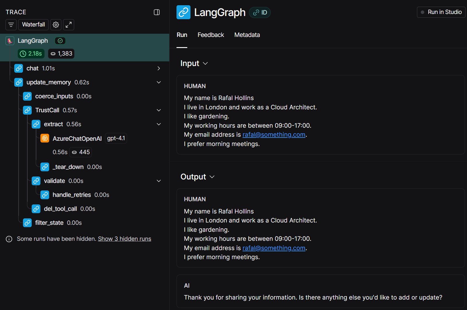Collapse the update_memory node
The height and width of the screenshot is (310, 467).
coord(158,82)
